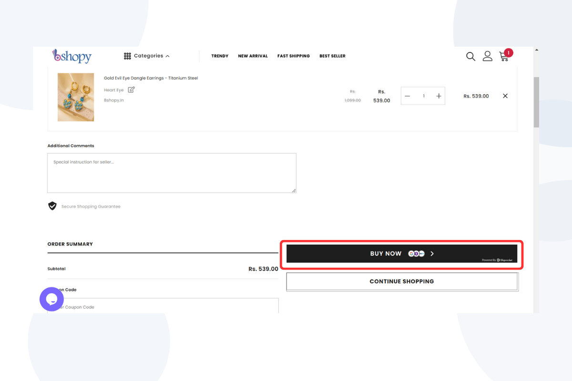
Task: Click the special instruction for seller textarea
Action: [x=172, y=173]
